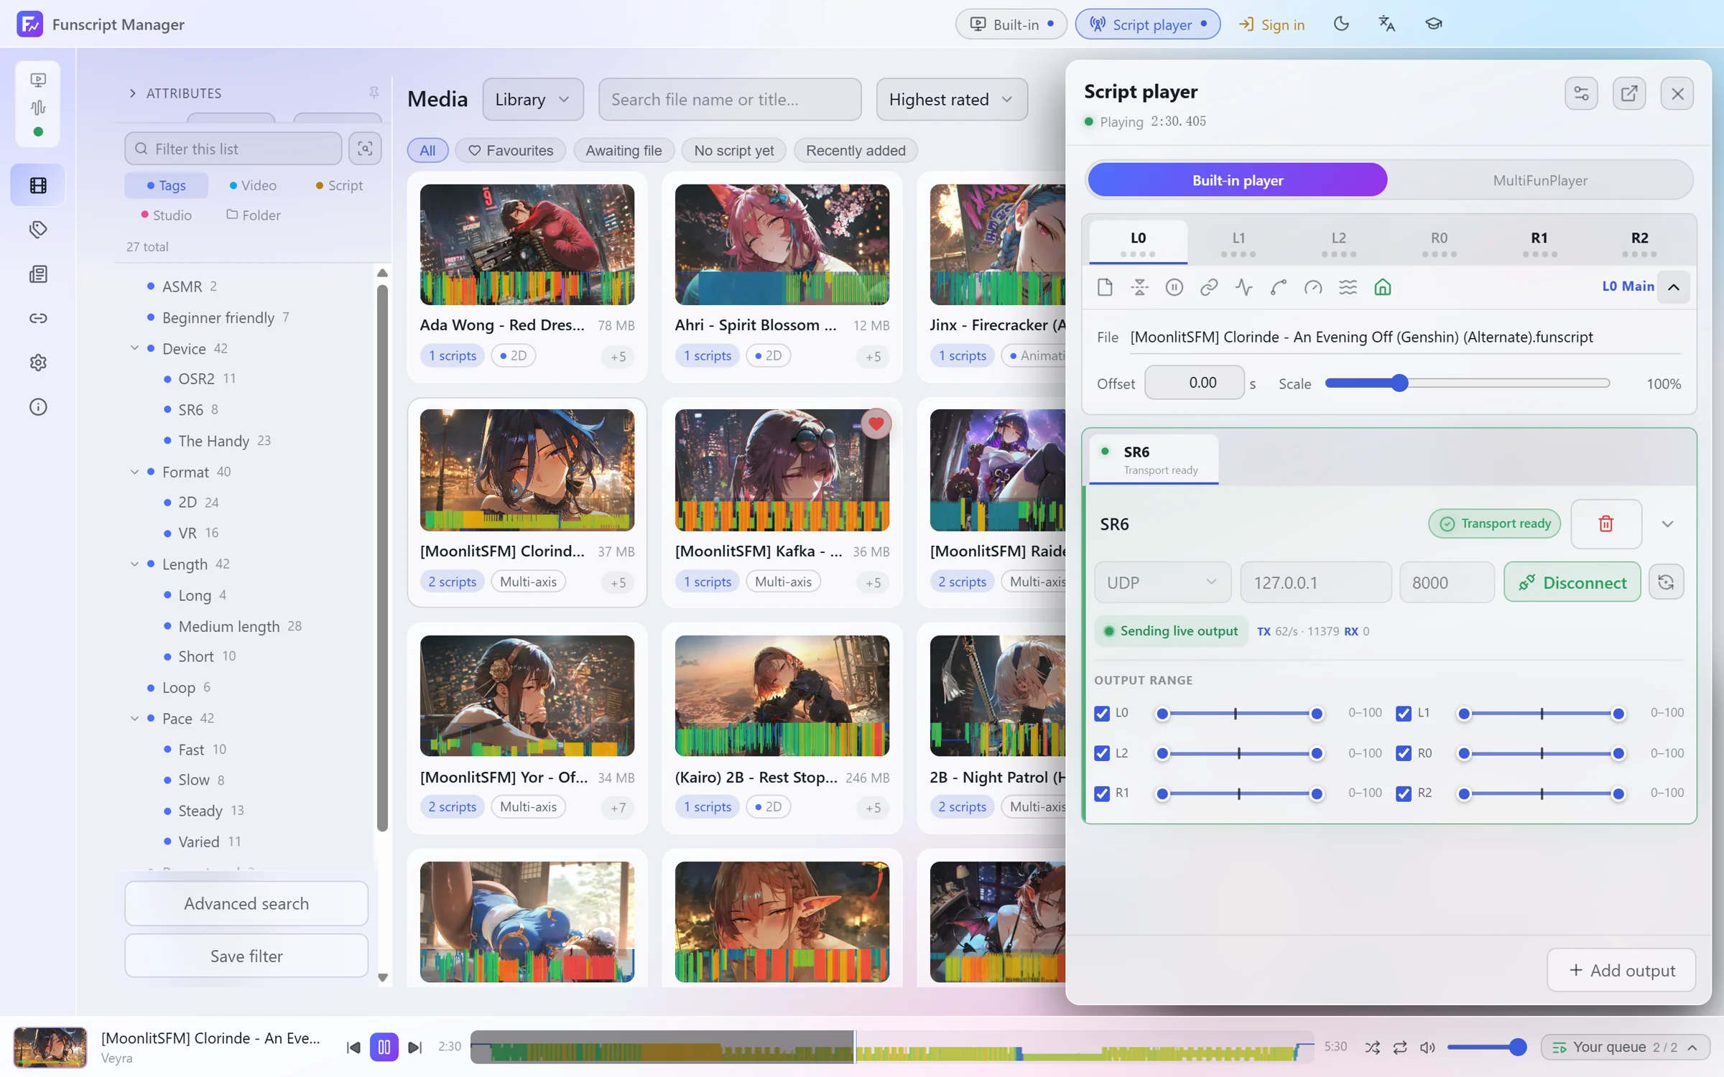Viewport: 1724px width, 1077px height.
Task: Skip to previous track
Action: 353,1048
